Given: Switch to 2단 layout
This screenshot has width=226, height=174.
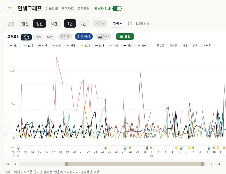Looking at the screenshot, I should click(83, 23).
